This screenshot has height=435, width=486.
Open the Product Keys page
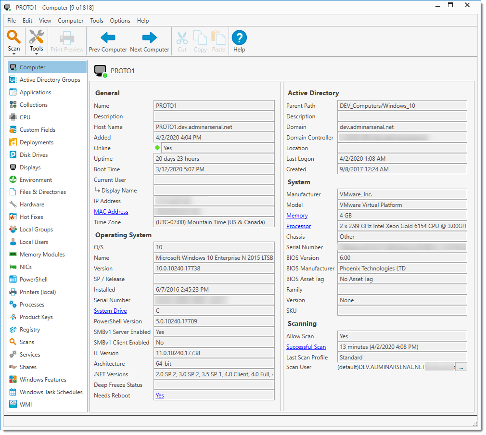pyautogui.click(x=36, y=317)
